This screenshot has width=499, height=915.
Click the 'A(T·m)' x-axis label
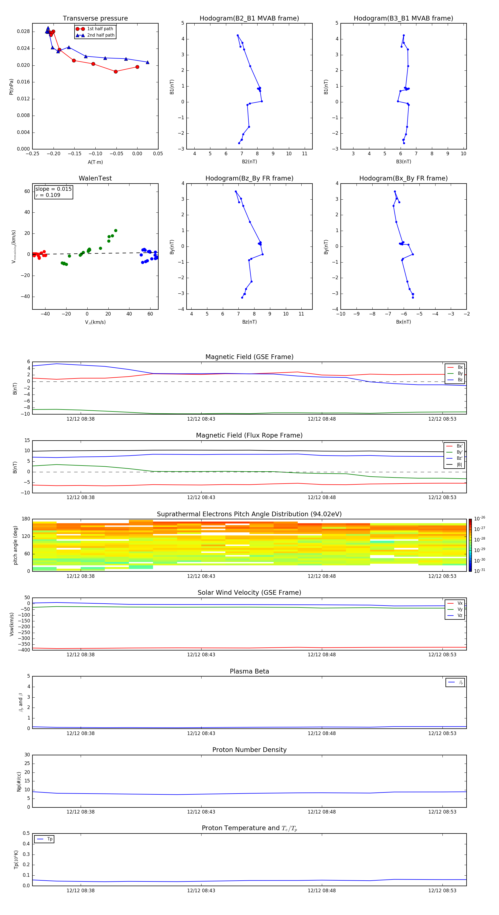[95, 162]
